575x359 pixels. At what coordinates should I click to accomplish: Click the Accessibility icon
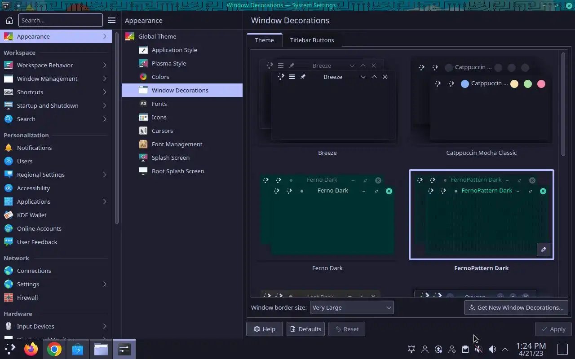(x=8, y=188)
